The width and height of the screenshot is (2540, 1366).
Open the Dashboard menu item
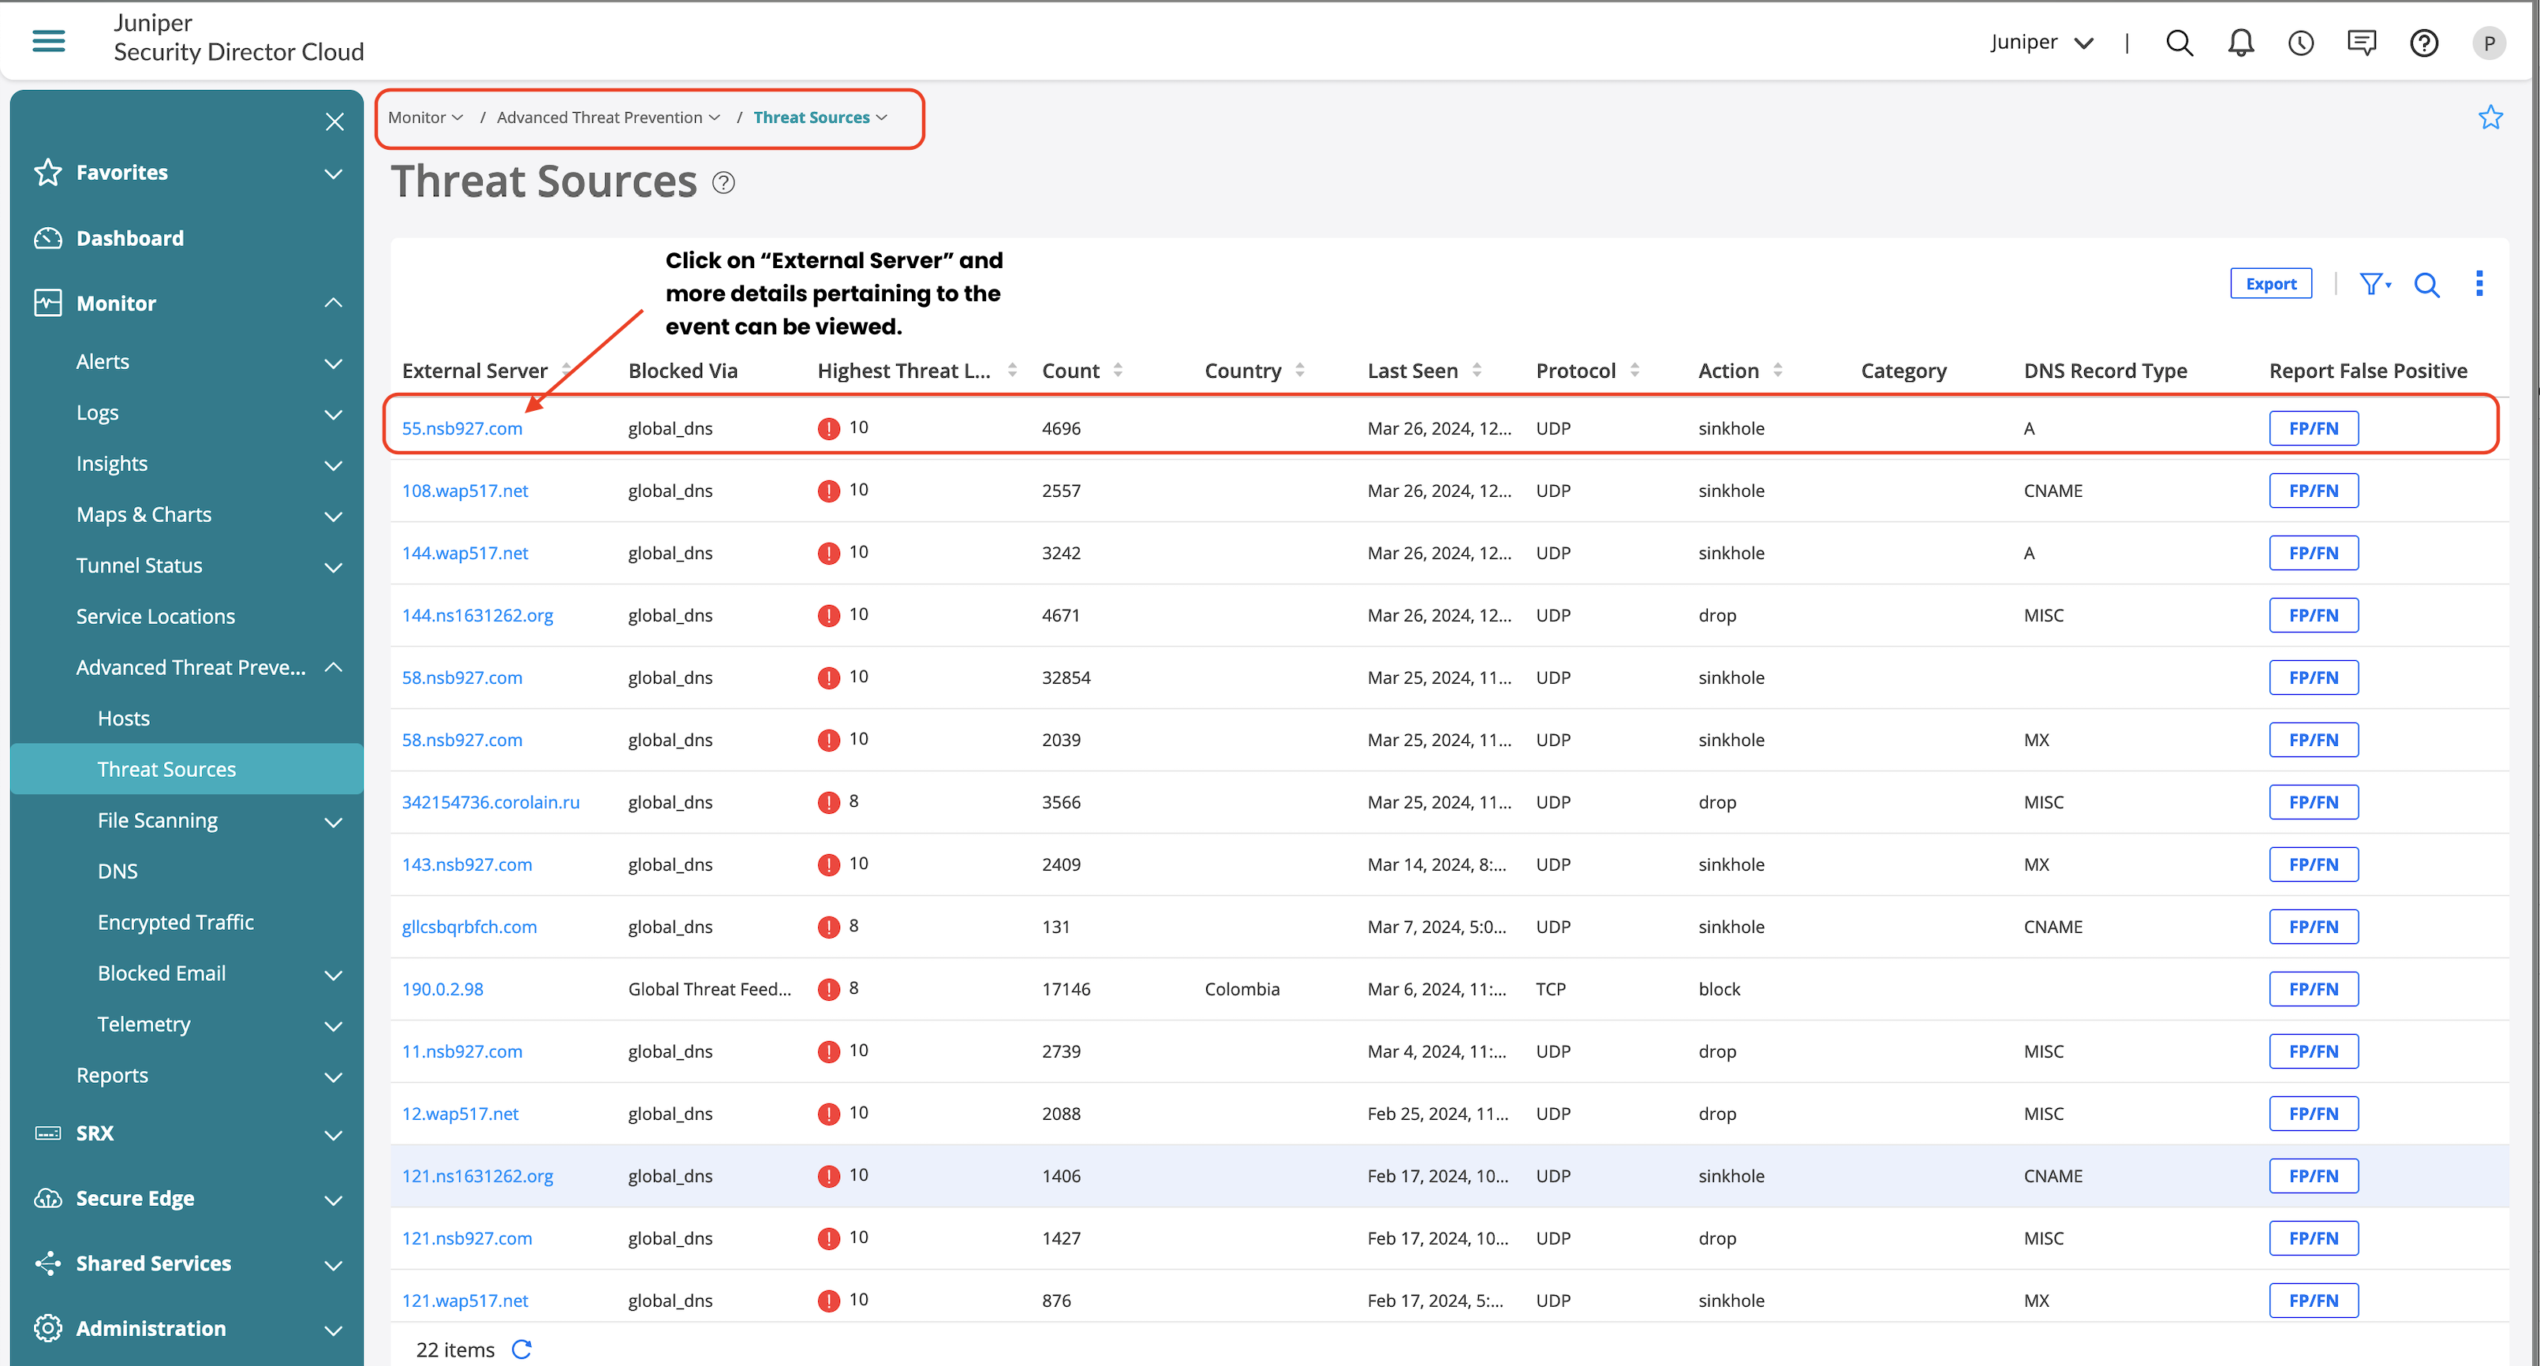pyautogui.click(x=129, y=237)
